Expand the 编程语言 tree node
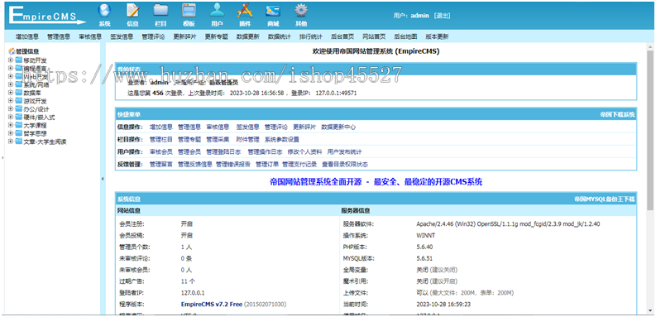The image size is (656, 317). pyautogui.click(x=11, y=68)
